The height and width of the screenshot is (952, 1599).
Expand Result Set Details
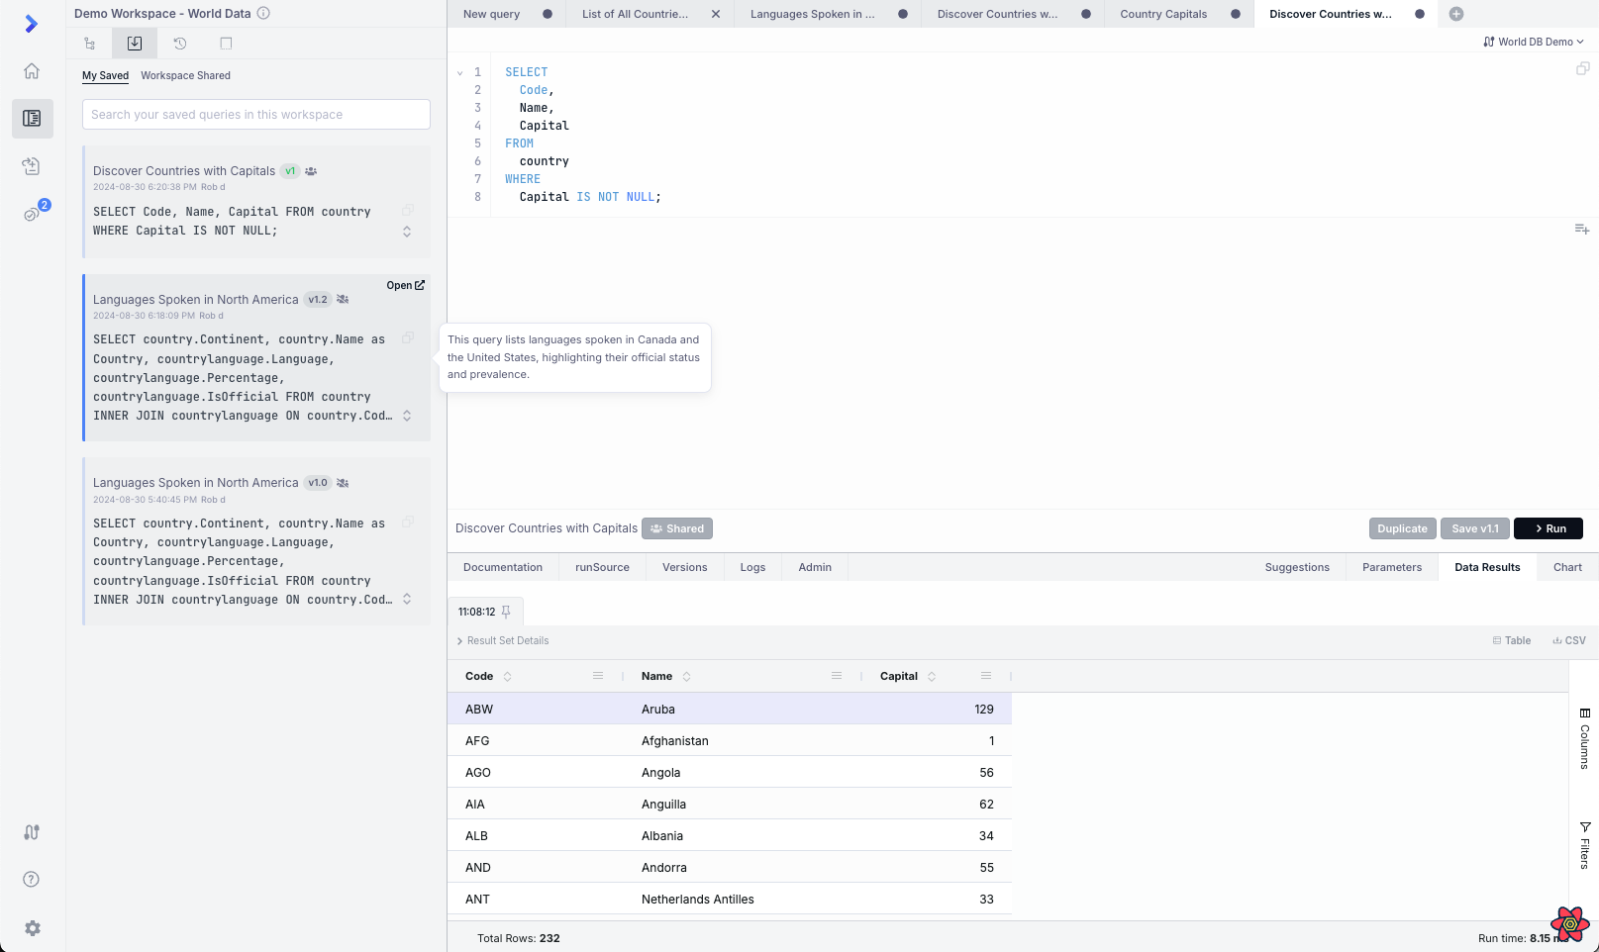503,641
